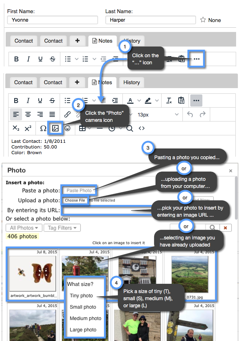Click the text color "A" icon
Screen dimensions: 240x341
tap(130, 101)
